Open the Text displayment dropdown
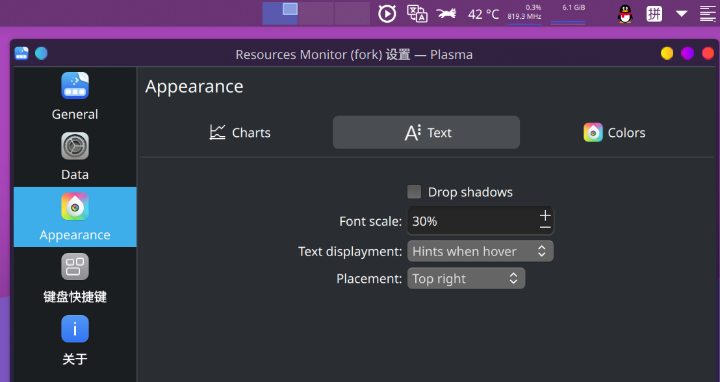720x382 pixels. pyautogui.click(x=480, y=251)
